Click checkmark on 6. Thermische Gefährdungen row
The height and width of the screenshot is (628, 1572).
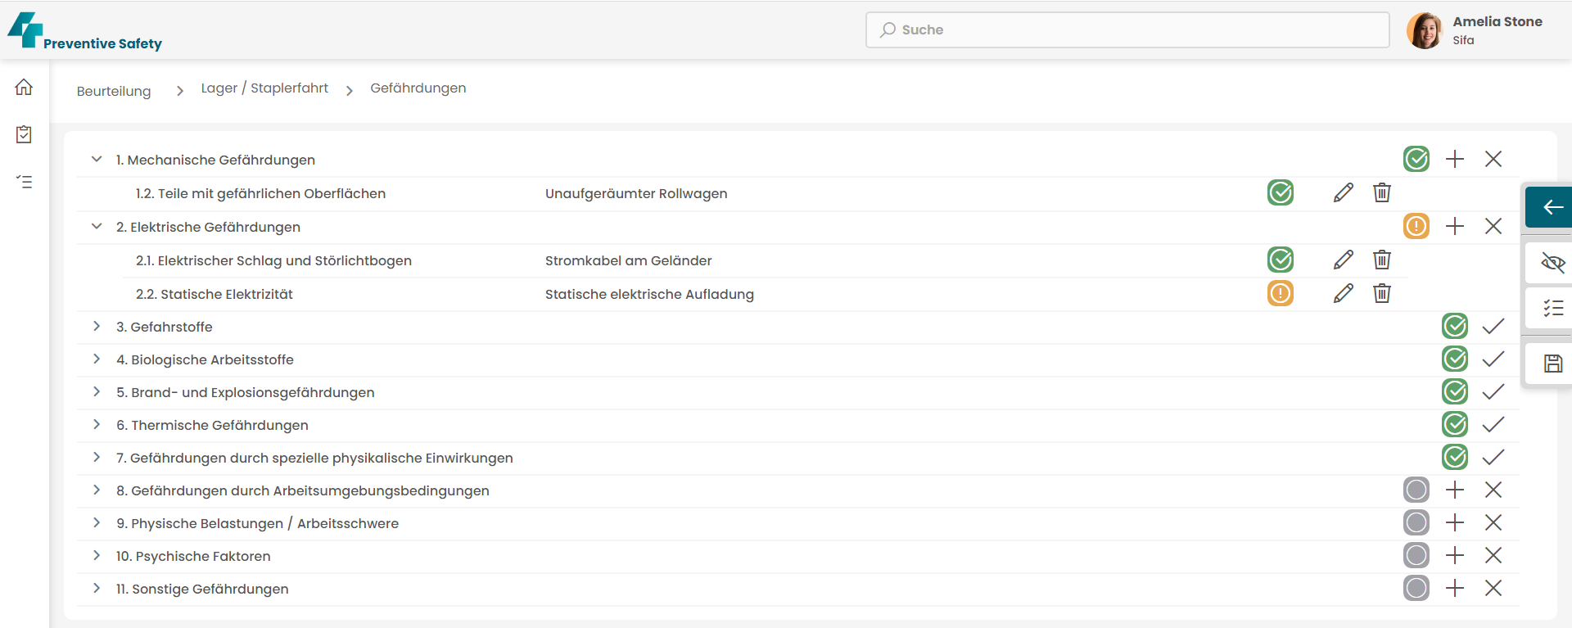point(1493,424)
